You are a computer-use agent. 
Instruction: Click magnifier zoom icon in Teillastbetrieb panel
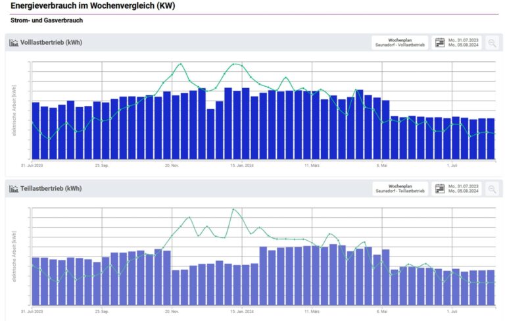click(x=492, y=189)
